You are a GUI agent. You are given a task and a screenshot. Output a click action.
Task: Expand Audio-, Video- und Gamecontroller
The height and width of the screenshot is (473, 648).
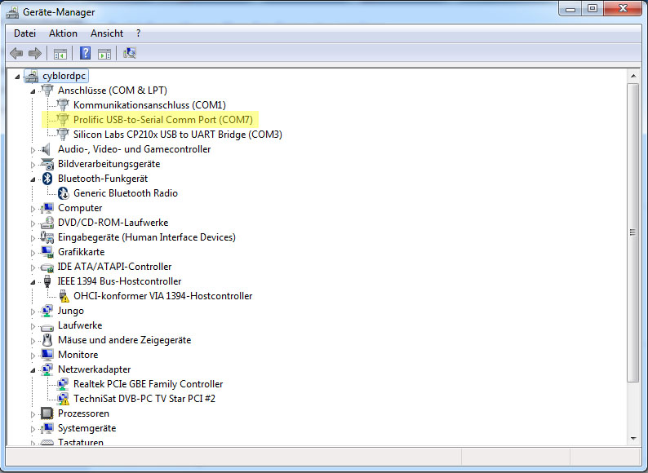pos(33,150)
